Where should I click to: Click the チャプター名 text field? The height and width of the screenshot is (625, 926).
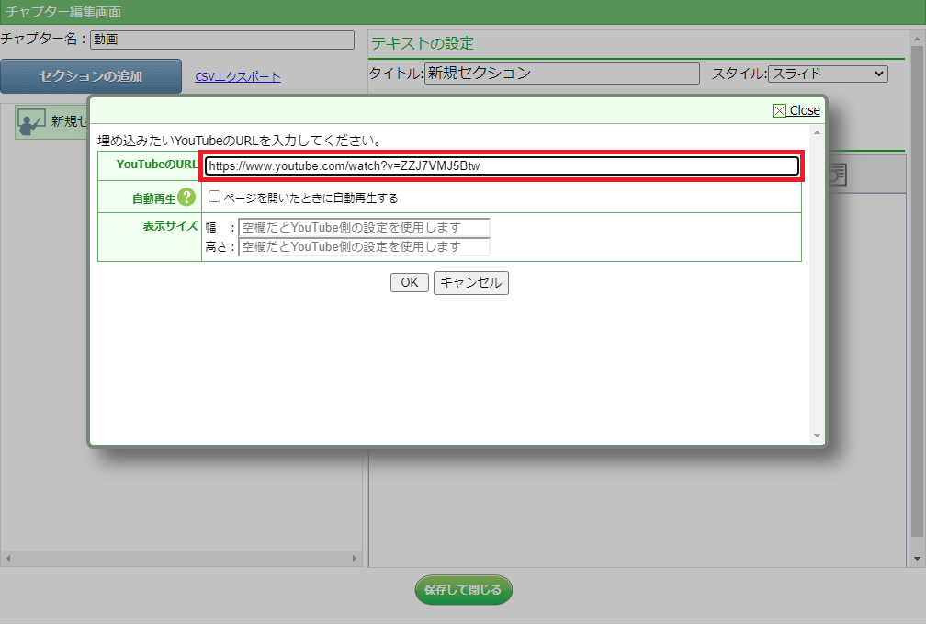[x=222, y=40]
